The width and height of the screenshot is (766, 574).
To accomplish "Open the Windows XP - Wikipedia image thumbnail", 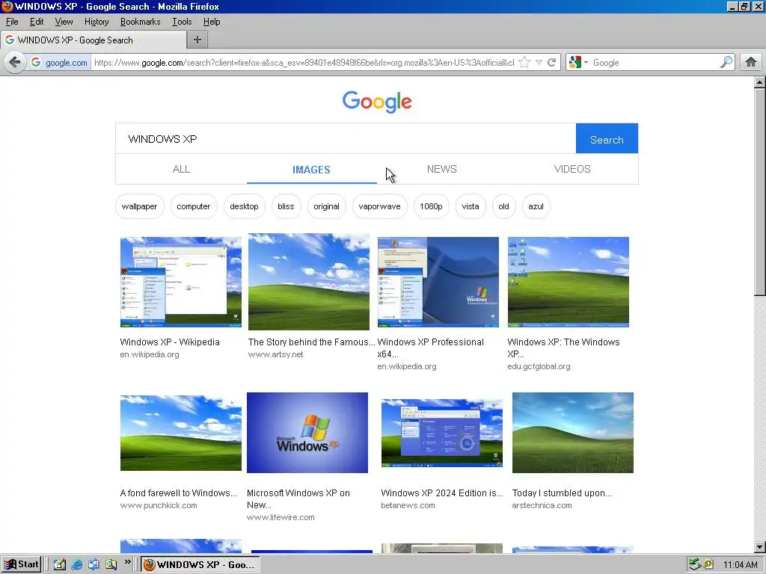I will click(181, 282).
